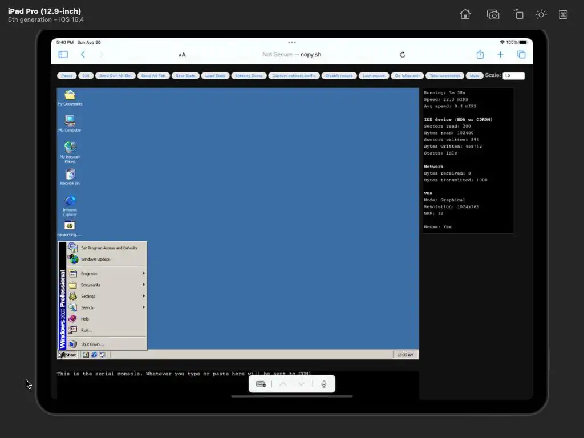Screen dimensions: 584x438
Task: Go back in Safari
Action: (83, 55)
